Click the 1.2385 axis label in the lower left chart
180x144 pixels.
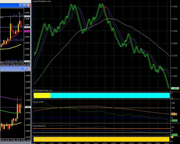point(28,76)
